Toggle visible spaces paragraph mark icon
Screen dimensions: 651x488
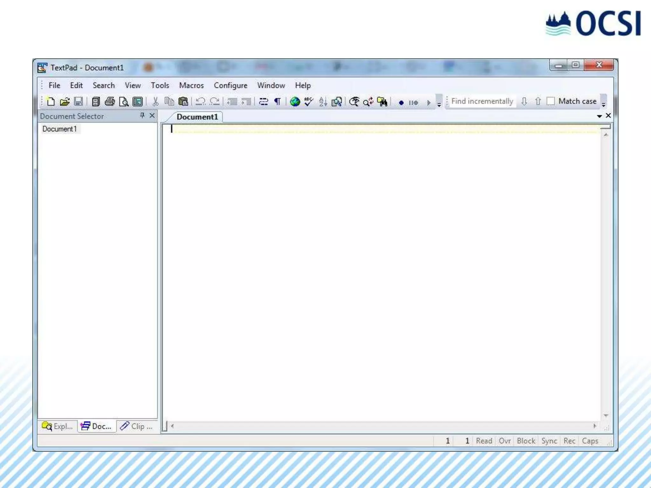pyautogui.click(x=278, y=102)
